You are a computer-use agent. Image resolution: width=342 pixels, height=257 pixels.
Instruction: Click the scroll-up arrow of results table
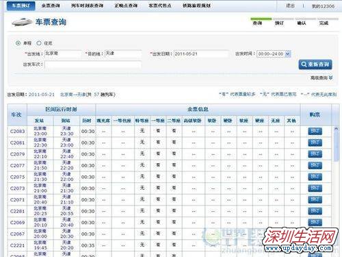pos(336,129)
